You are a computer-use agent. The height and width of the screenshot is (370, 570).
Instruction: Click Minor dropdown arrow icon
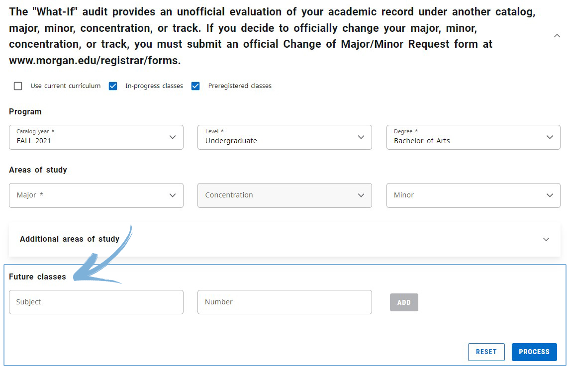pos(550,195)
